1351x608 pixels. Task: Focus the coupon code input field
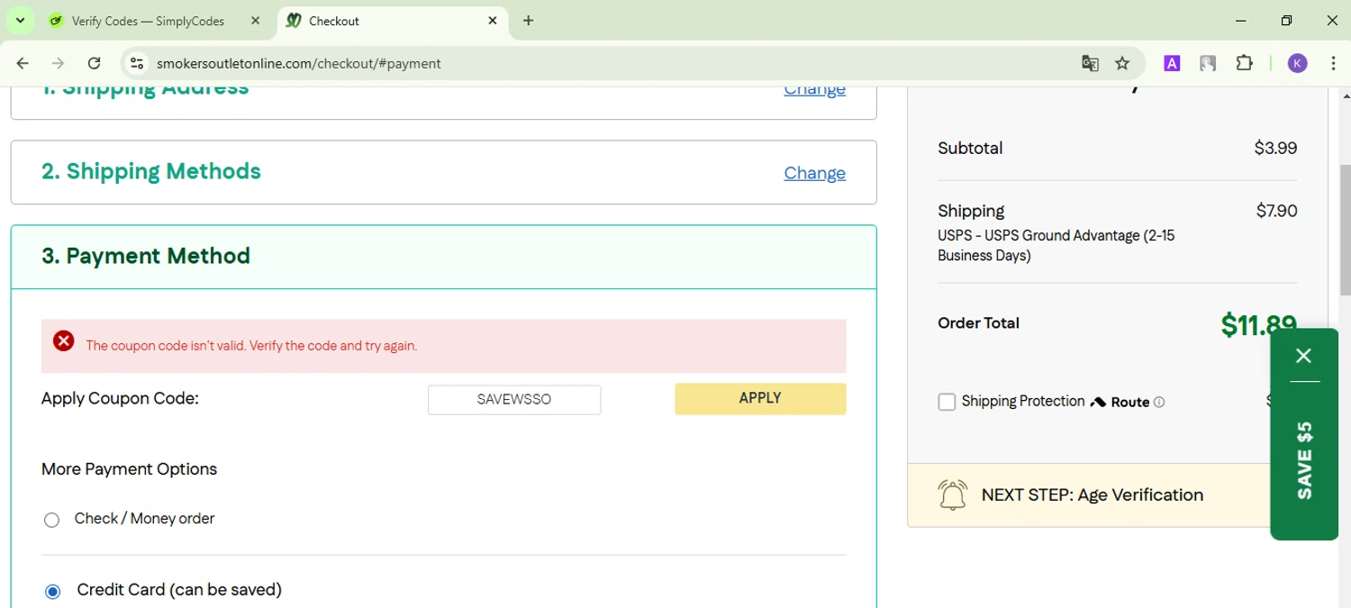pyautogui.click(x=514, y=400)
